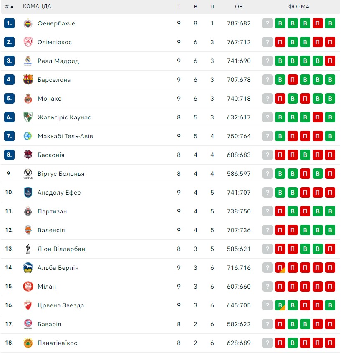Screen dimensions: 343x353
Task: Click Alba Berlin's first П badge with orange corner
Action: pyautogui.click(x=280, y=268)
